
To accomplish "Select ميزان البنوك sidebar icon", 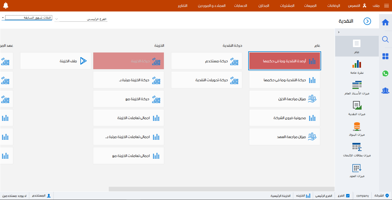I will [357, 129].
